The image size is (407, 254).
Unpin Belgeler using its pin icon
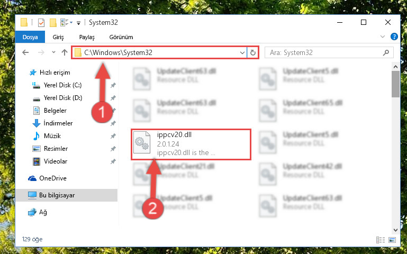(x=113, y=111)
